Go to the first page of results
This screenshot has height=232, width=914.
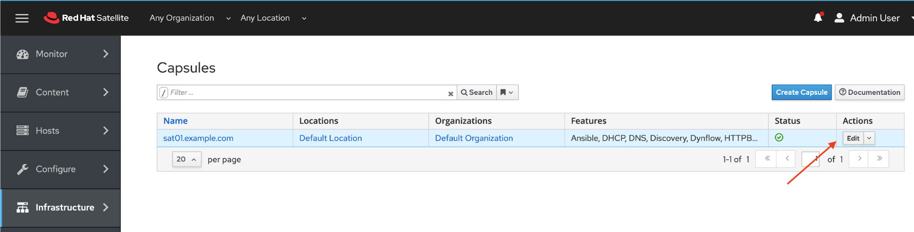767,159
